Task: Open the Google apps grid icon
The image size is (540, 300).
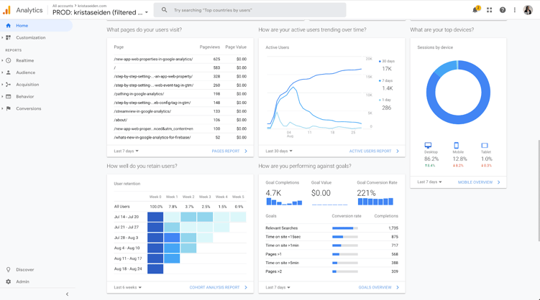Action: (x=490, y=10)
